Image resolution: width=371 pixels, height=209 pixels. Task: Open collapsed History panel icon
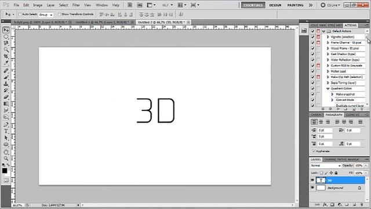(304, 31)
